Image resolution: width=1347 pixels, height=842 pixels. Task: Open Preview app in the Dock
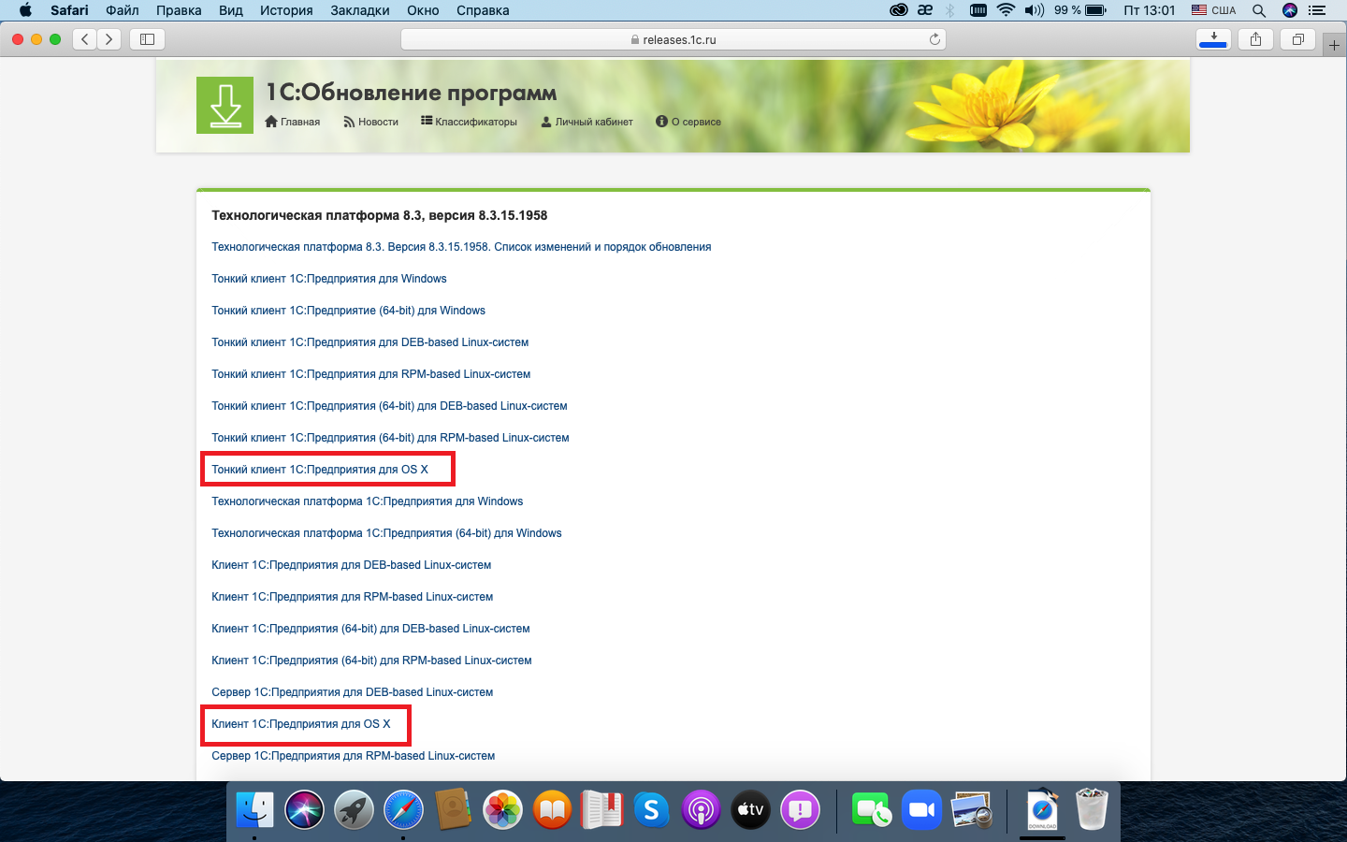pos(971,809)
